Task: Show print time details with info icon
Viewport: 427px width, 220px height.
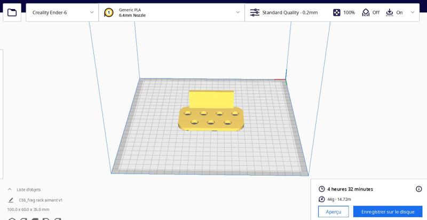Action: (419, 189)
